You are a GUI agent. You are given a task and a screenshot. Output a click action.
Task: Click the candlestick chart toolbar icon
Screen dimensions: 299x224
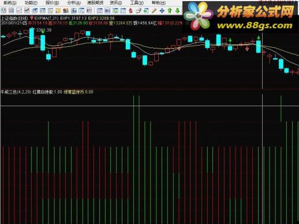[27, 10]
